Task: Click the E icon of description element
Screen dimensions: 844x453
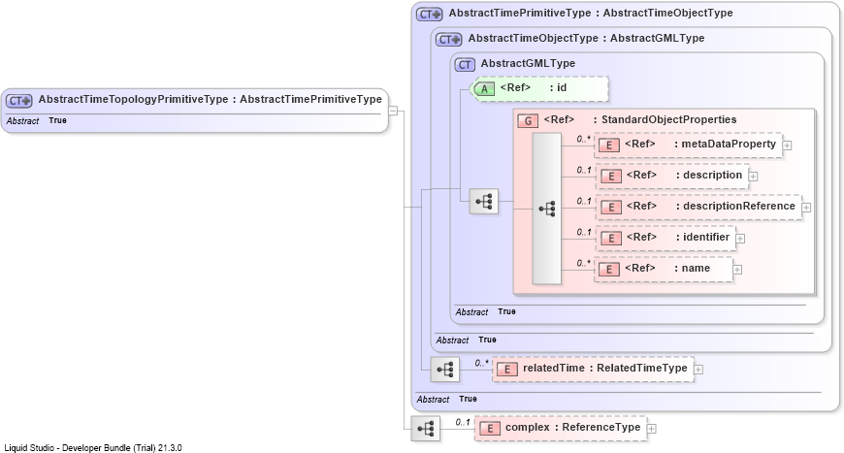Action: (611, 177)
